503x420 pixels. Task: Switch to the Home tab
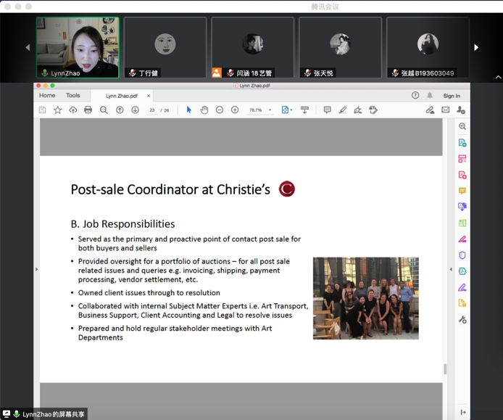[x=47, y=96]
